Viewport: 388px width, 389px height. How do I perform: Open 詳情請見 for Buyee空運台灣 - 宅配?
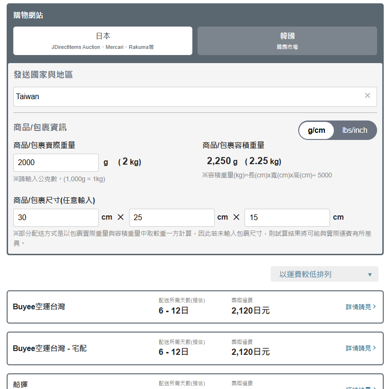[358, 348]
